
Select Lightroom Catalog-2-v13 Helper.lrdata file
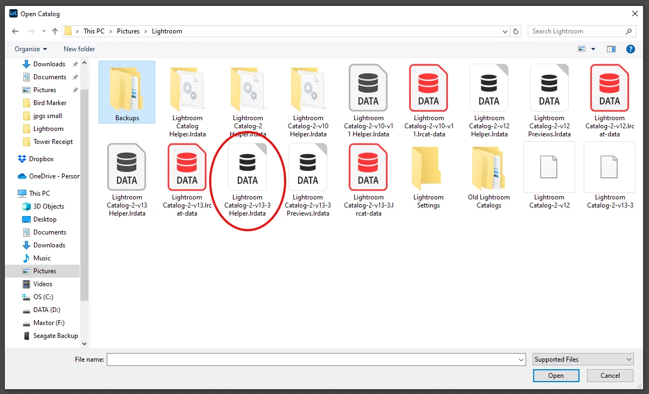coord(127,181)
